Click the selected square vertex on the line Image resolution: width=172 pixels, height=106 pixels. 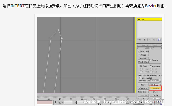coord(62,39)
